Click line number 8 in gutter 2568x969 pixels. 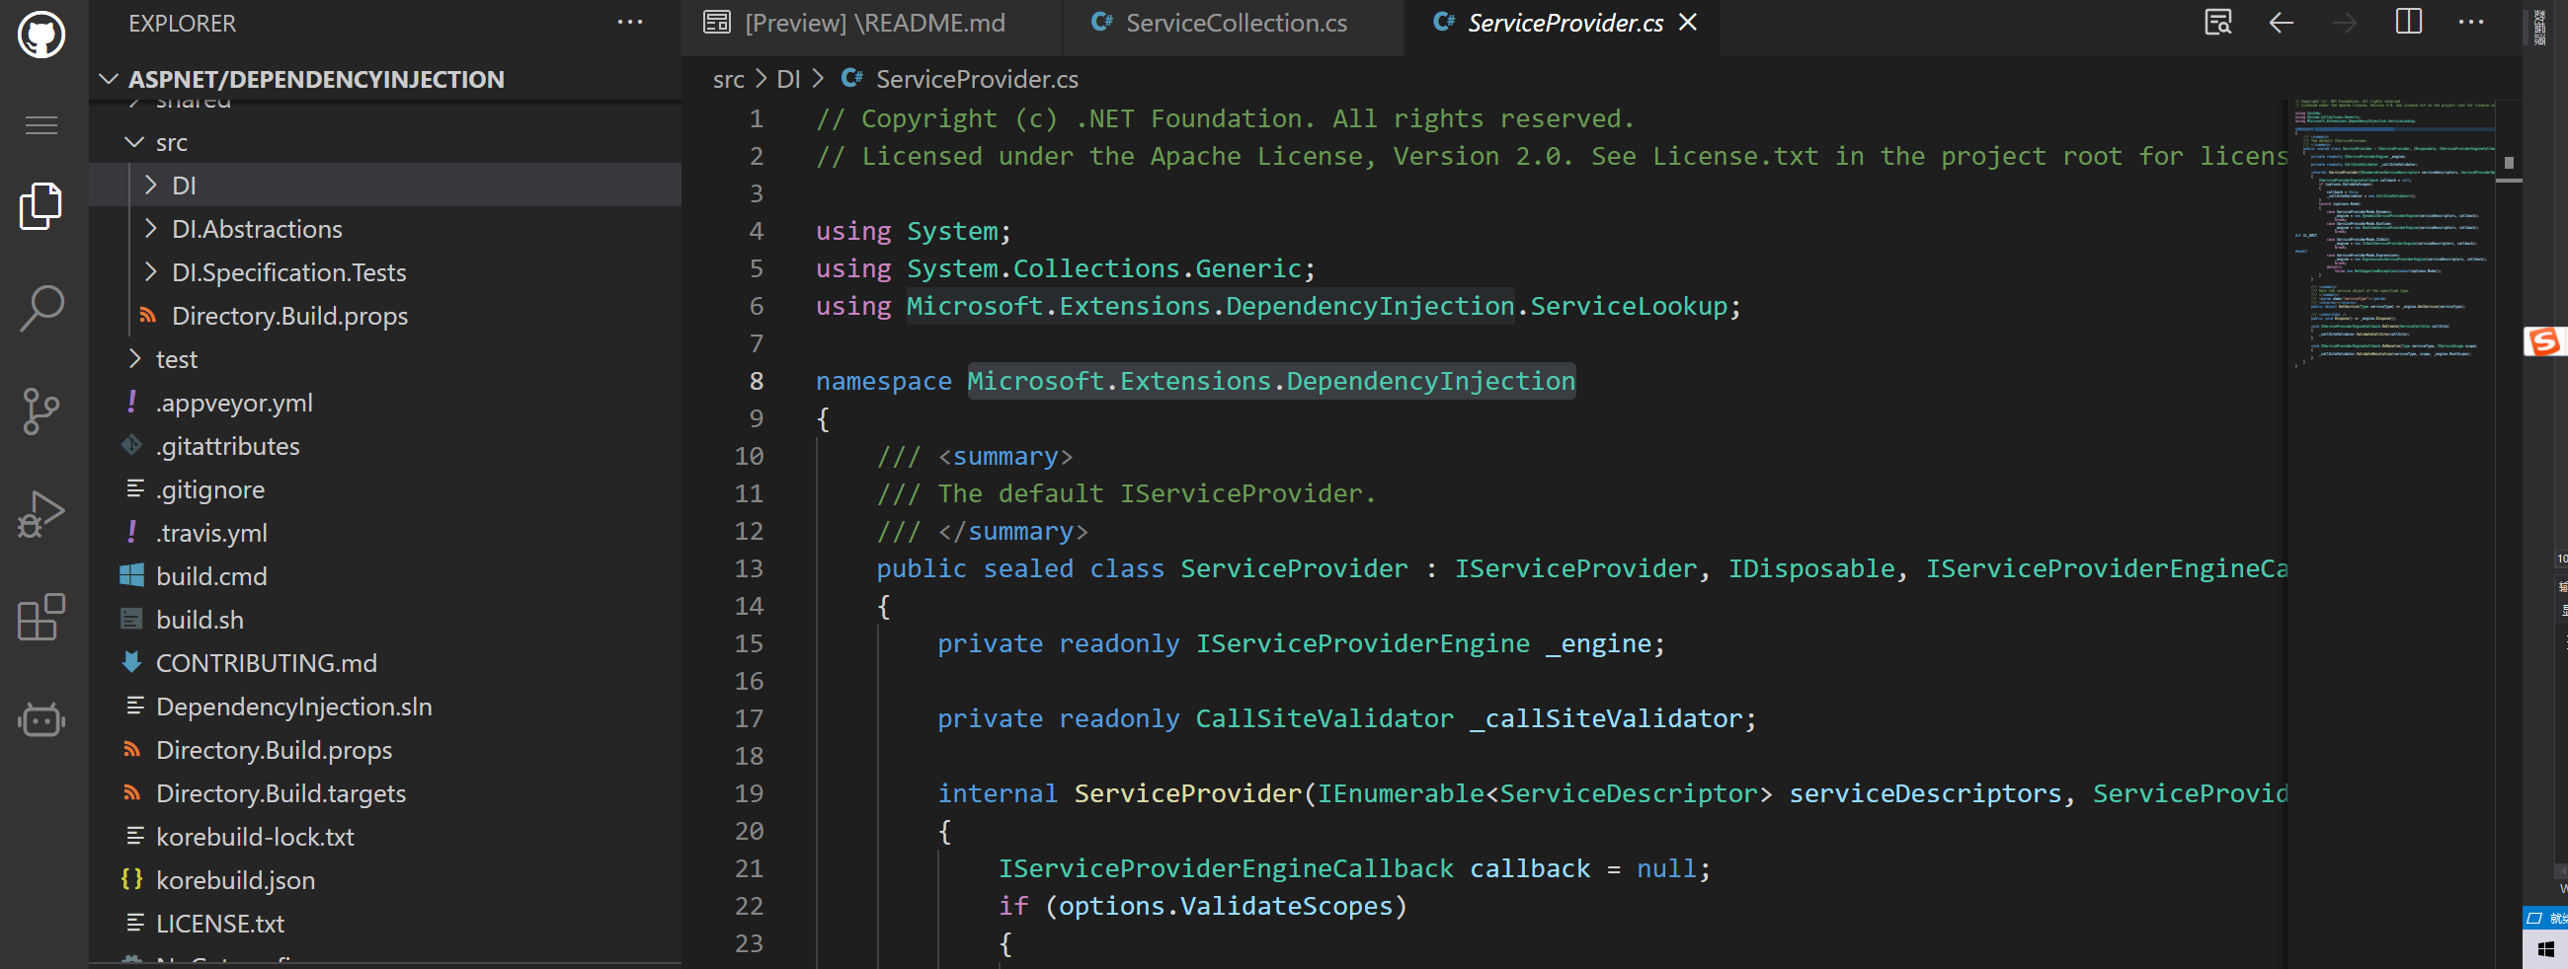tap(756, 382)
